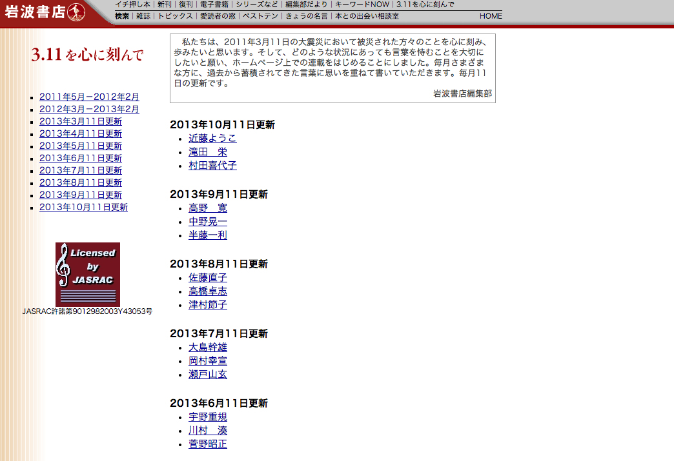Click 編集部だより in the top menu
The image size is (674, 461).
tap(307, 5)
